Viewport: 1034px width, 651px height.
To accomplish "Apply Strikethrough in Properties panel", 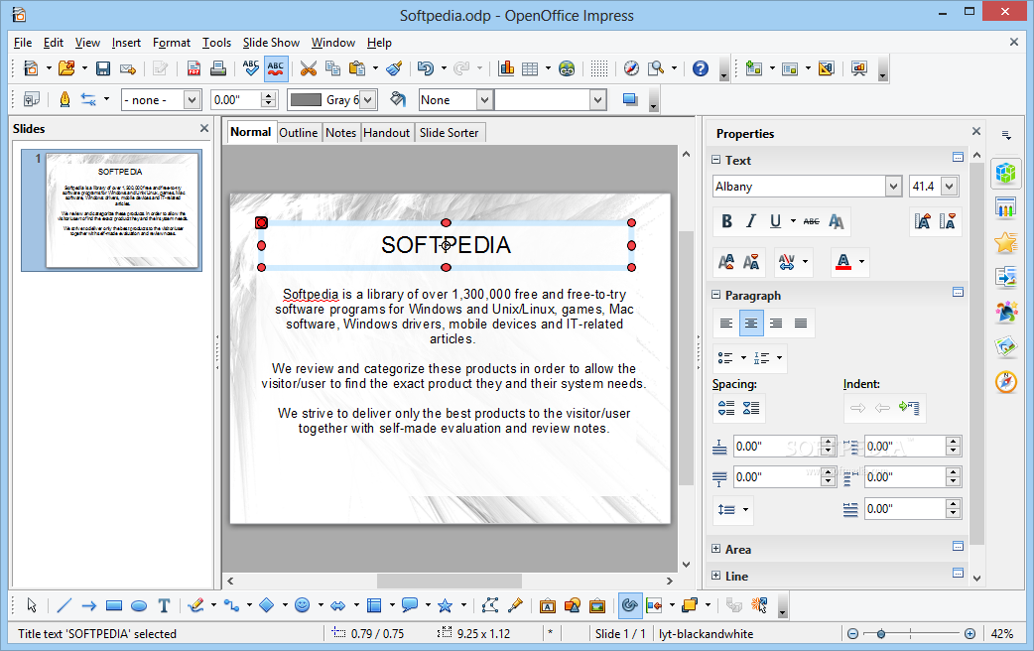I will pos(812,221).
